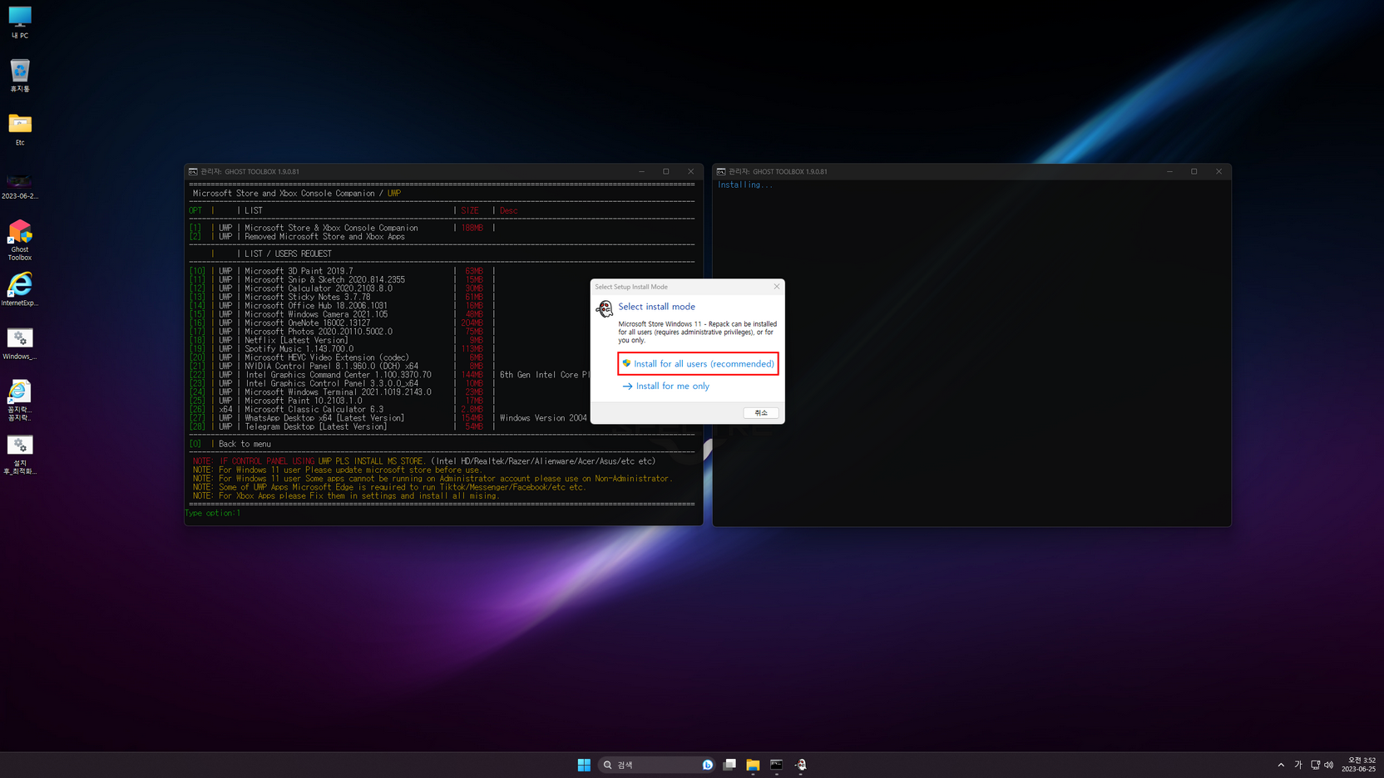Click the 'LIST / USERS REQUEST' header
Image resolution: width=1384 pixels, height=778 pixels.
[x=288, y=254]
